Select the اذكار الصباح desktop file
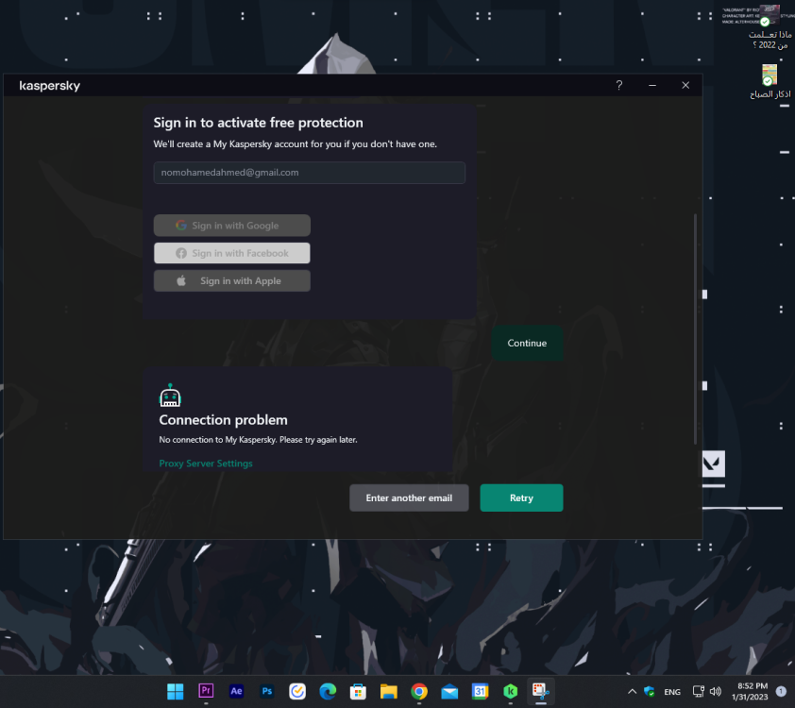The height and width of the screenshot is (708, 795). click(770, 81)
